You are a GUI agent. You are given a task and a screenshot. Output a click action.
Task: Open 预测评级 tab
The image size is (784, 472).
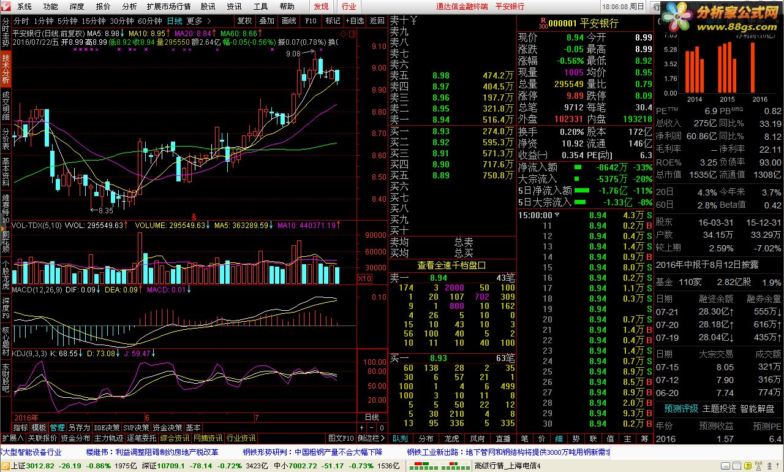[680, 408]
